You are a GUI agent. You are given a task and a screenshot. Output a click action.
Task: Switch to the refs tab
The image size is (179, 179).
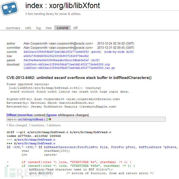coord(28,28)
